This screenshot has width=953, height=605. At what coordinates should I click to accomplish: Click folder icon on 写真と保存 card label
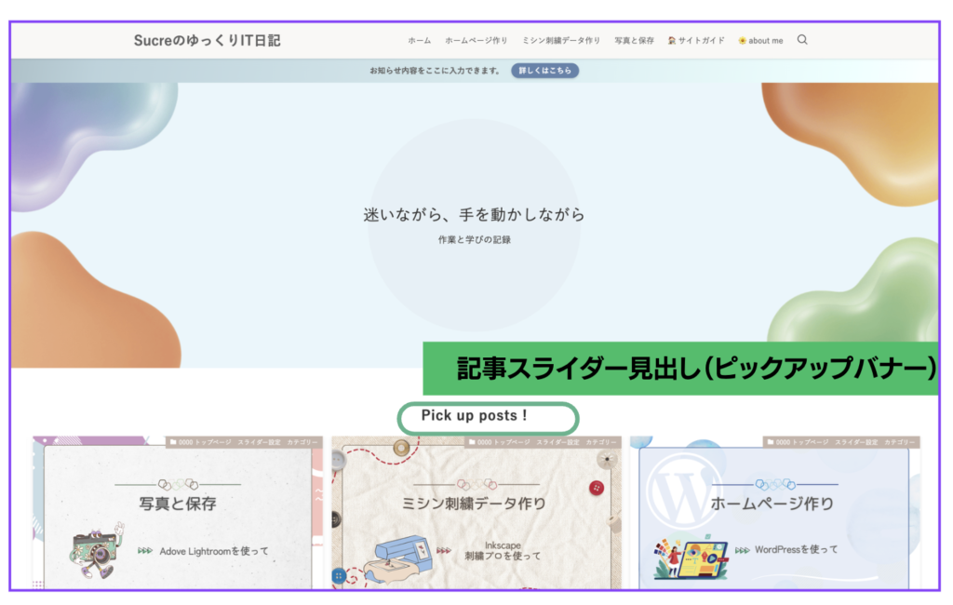point(173,442)
